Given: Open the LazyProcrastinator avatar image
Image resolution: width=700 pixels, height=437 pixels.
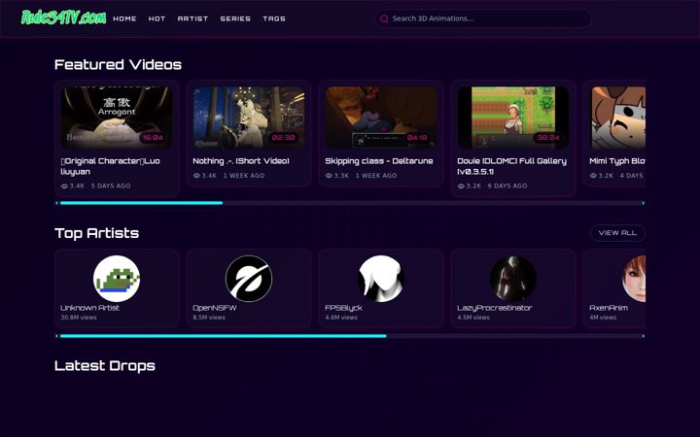Looking at the screenshot, I should coord(513,279).
